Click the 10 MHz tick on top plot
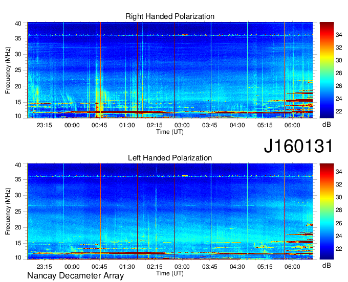This screenshot has width=348, height=282. pos(18,116)
